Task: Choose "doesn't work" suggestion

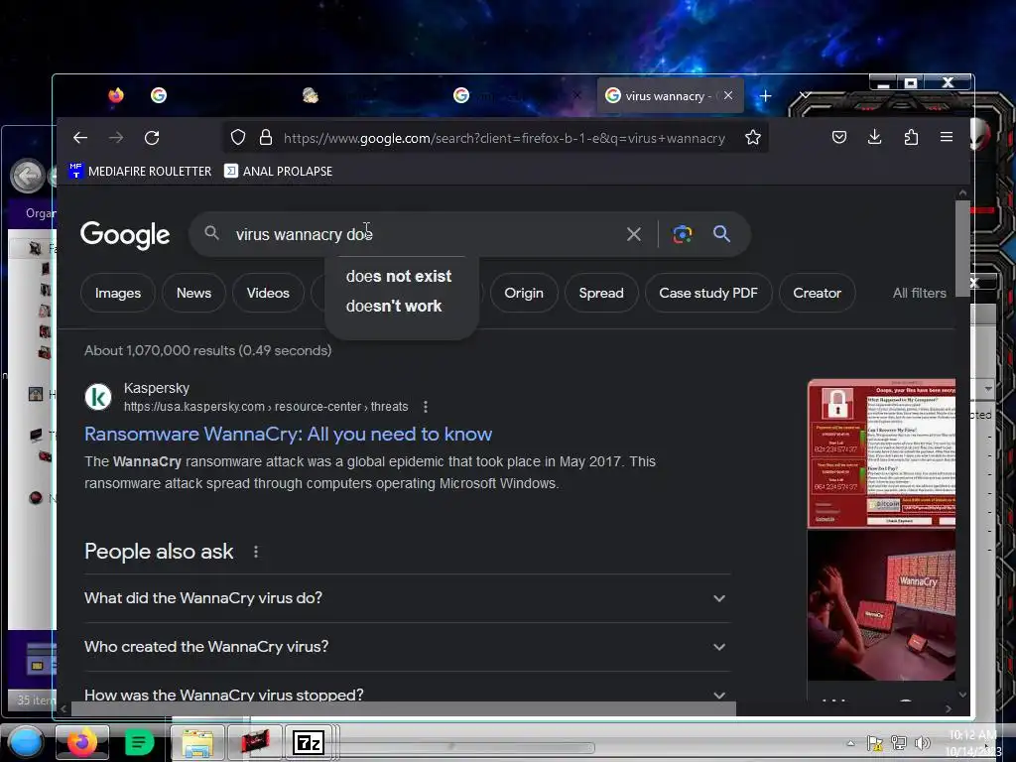Action: pos(394,306)
